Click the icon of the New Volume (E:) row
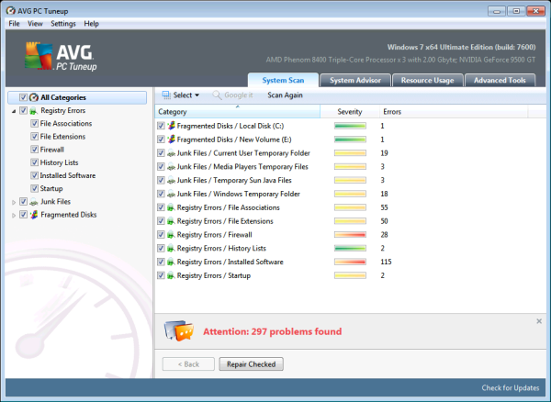Image resolution: width=551 pixels, height=402 pixels. 171,140
